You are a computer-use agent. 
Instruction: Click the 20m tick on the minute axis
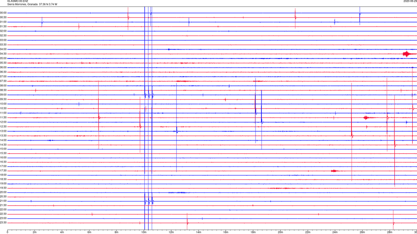pos(280,232)
